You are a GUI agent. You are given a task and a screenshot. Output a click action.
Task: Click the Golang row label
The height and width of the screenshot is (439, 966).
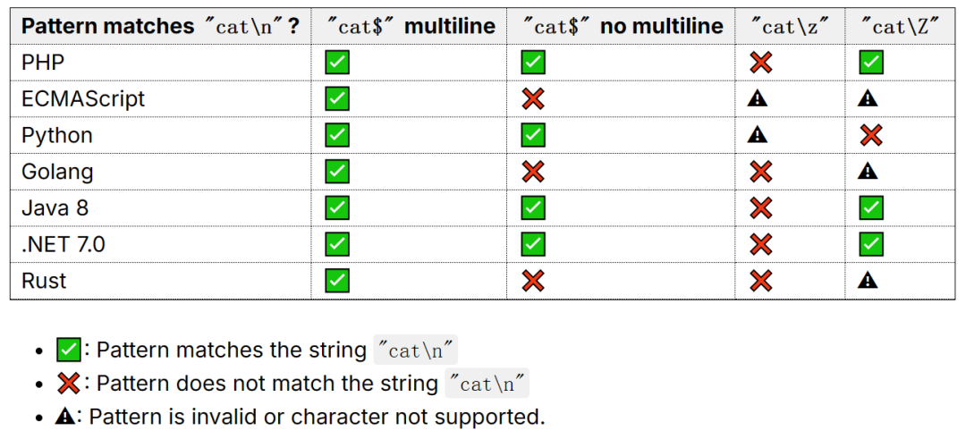[57, 171]
